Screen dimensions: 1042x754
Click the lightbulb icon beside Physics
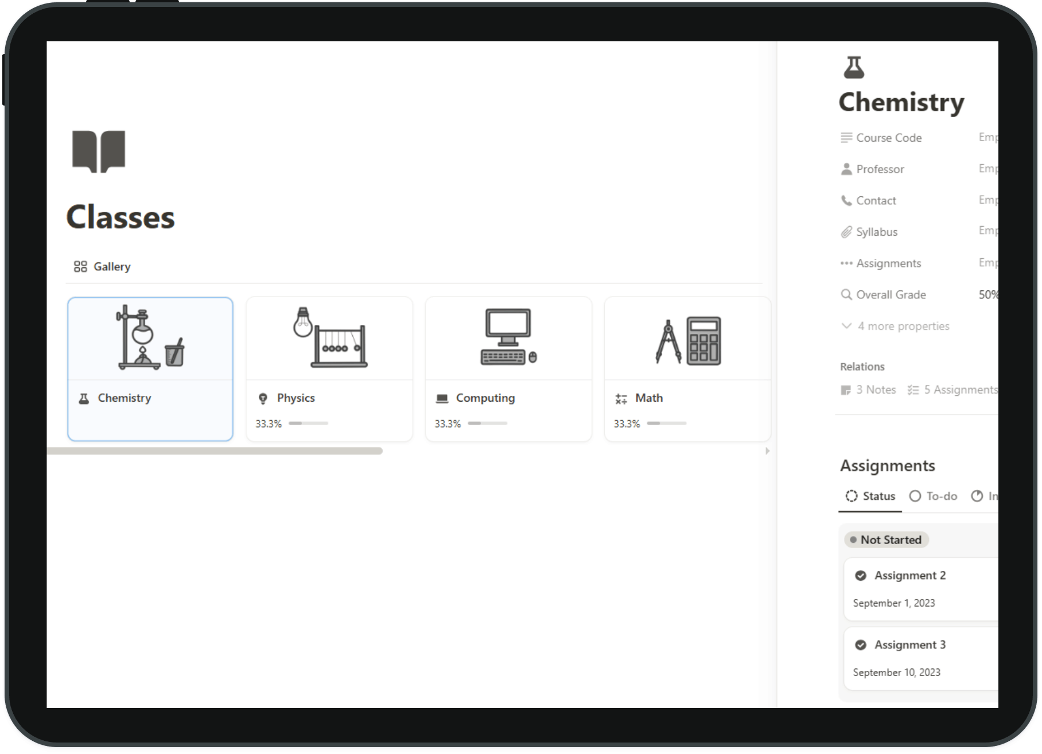click(x=263, y=399)
